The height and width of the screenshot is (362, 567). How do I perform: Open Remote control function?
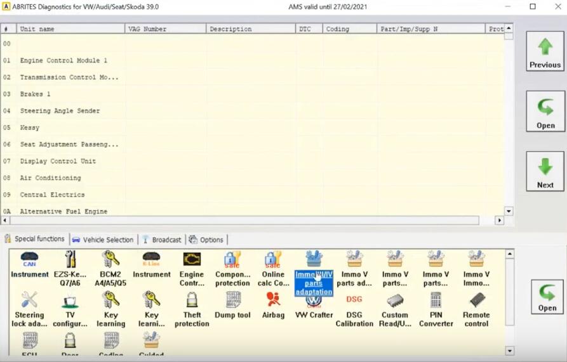pos(476,309)
